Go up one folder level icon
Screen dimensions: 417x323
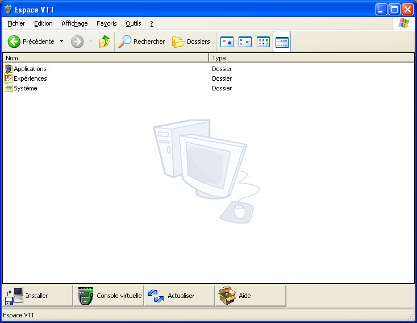(x=105, y=42)
